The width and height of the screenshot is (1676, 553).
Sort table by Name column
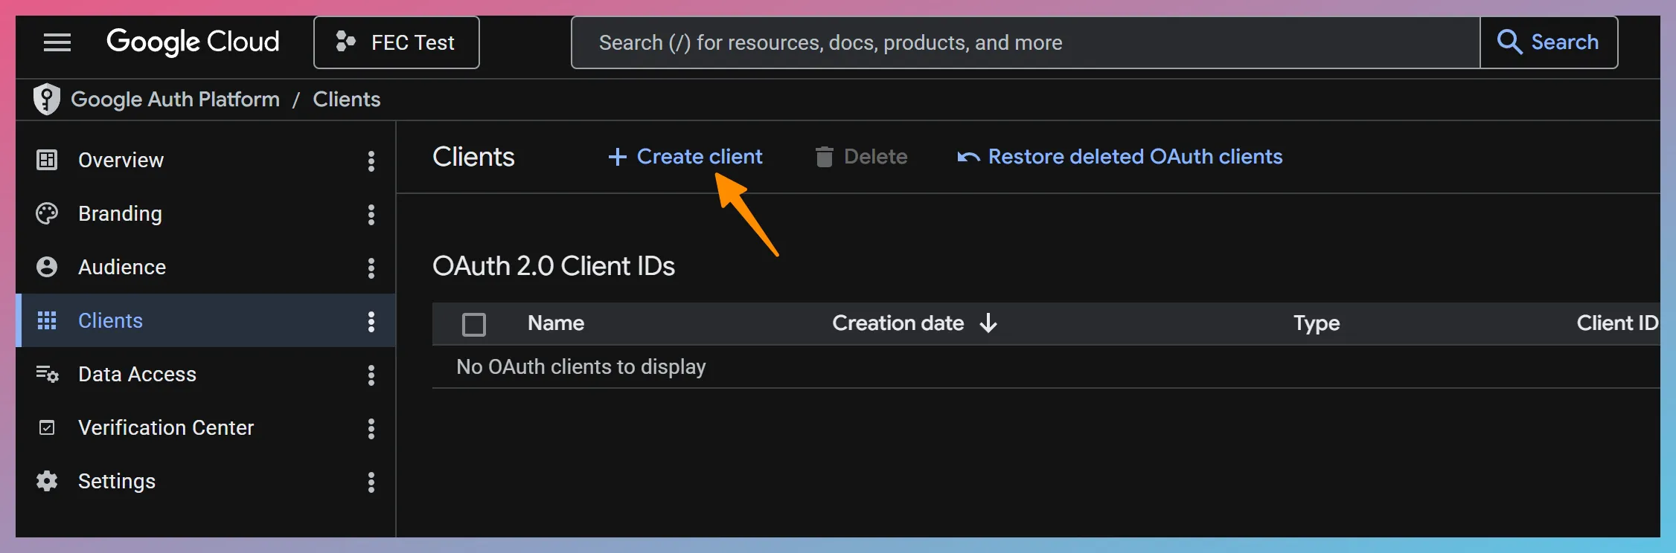(x=556, y=323)
